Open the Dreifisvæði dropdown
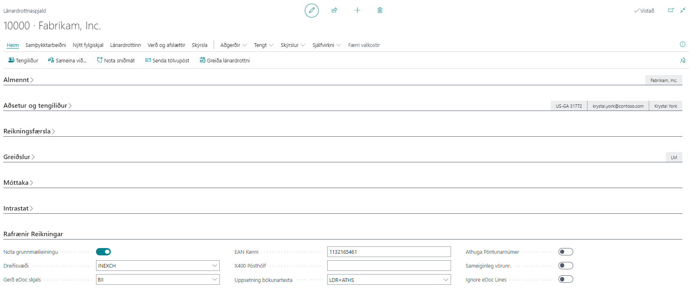The width and height of the screenshot is (697, 297). [214, 266]
